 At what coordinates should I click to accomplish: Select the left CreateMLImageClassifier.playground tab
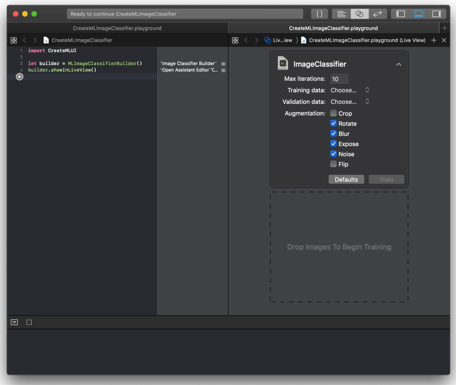coord(117,28)
